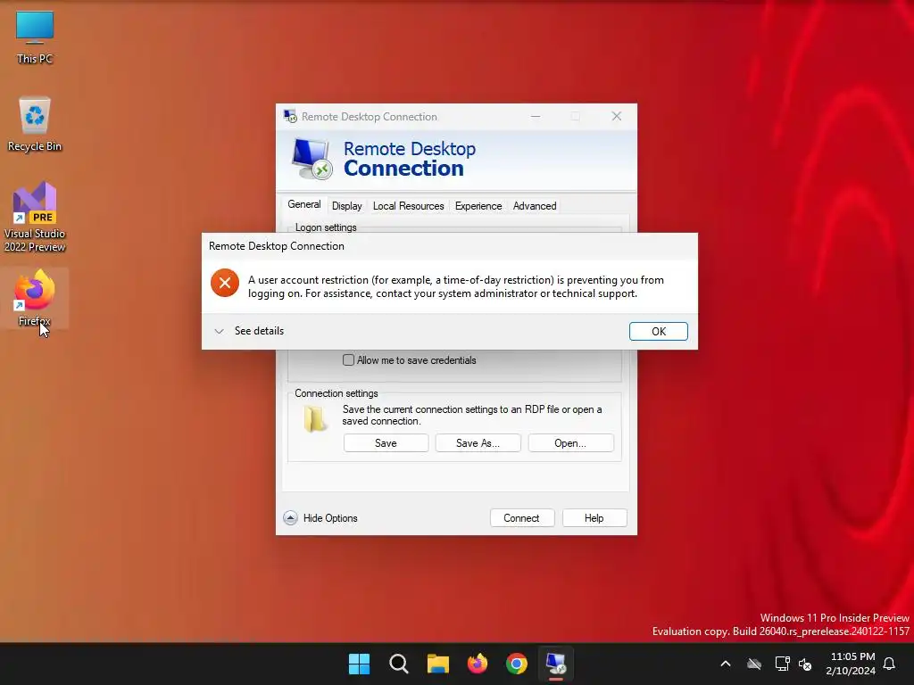This screenshot has height=685, width=914.
Task: Open the clock and date flyout
Action: coord(851,664)
